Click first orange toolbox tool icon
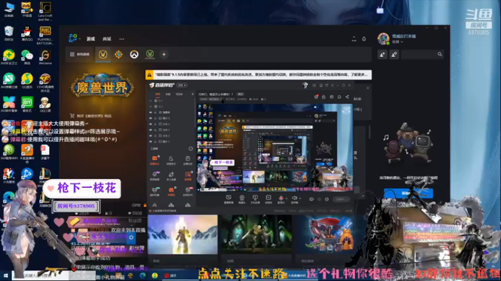 pos(155,160)
